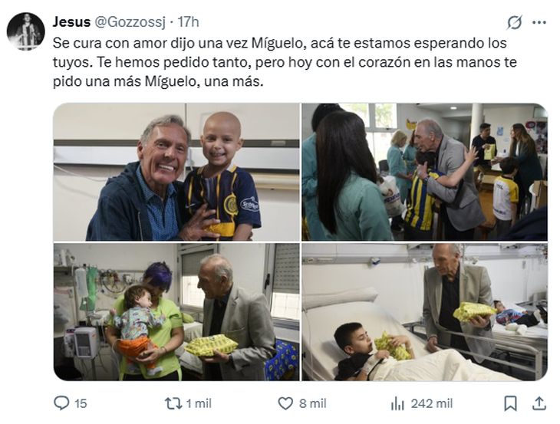Click the 1 mil reposts count
Image resolution: width=560 pixels, height=424 pixels.
pyautogui.click(x=199, y=403)
